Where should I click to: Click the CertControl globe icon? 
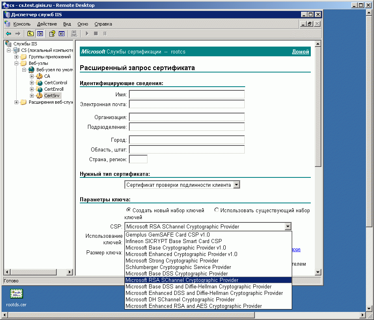click(39, 83)
